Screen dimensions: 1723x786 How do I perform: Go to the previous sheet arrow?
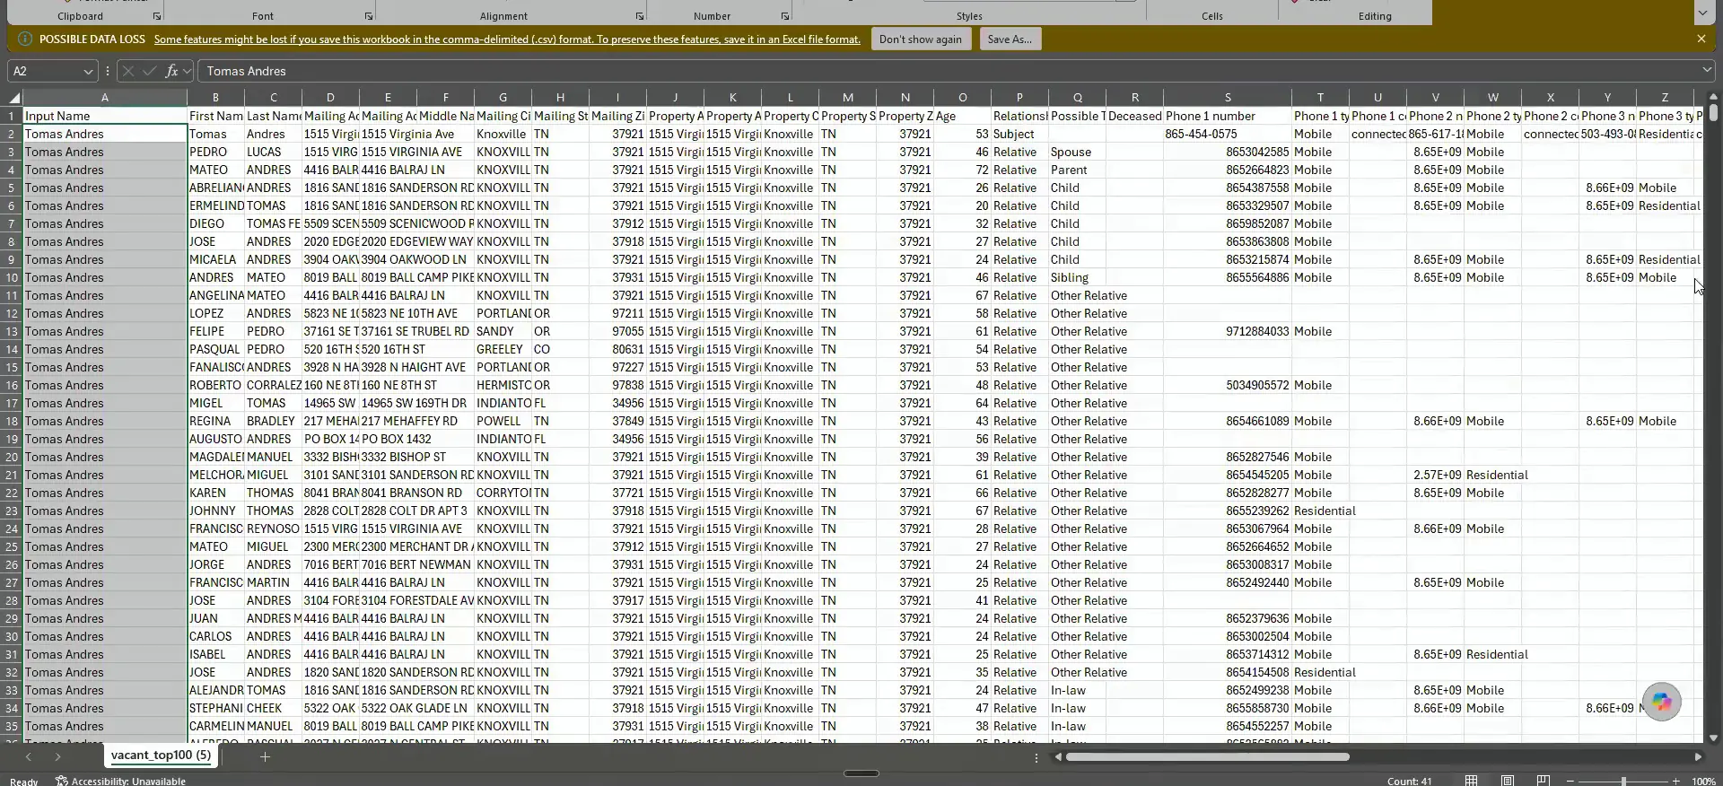click(x=28, y=756)
